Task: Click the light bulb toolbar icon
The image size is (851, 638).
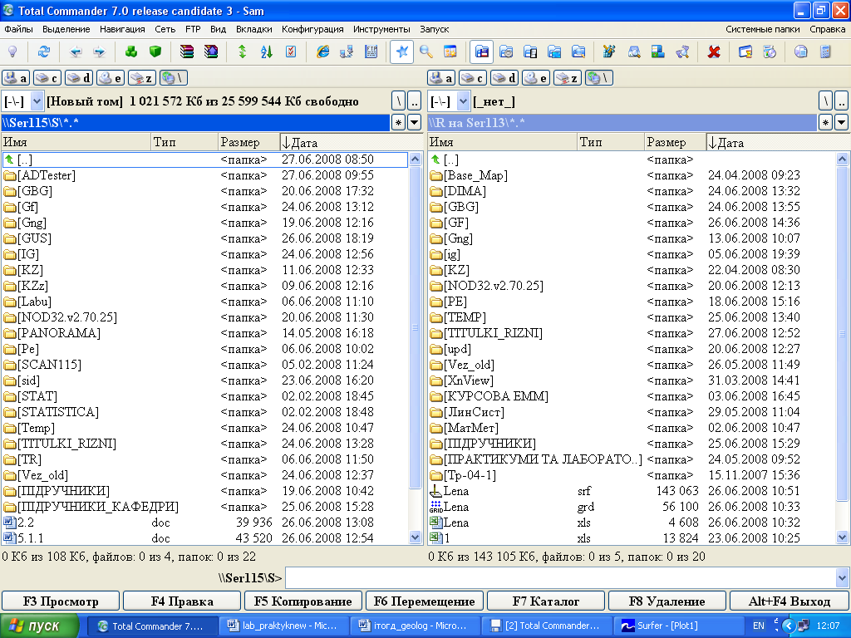Action: pyautogui.click(x=12, y=52)
